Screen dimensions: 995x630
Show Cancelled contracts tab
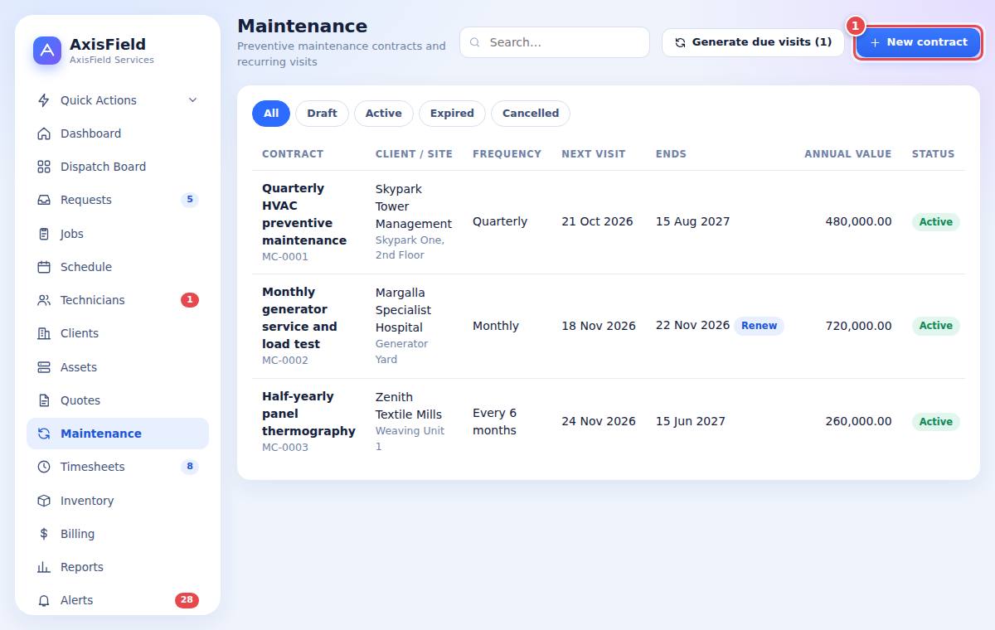pos(531,114)
